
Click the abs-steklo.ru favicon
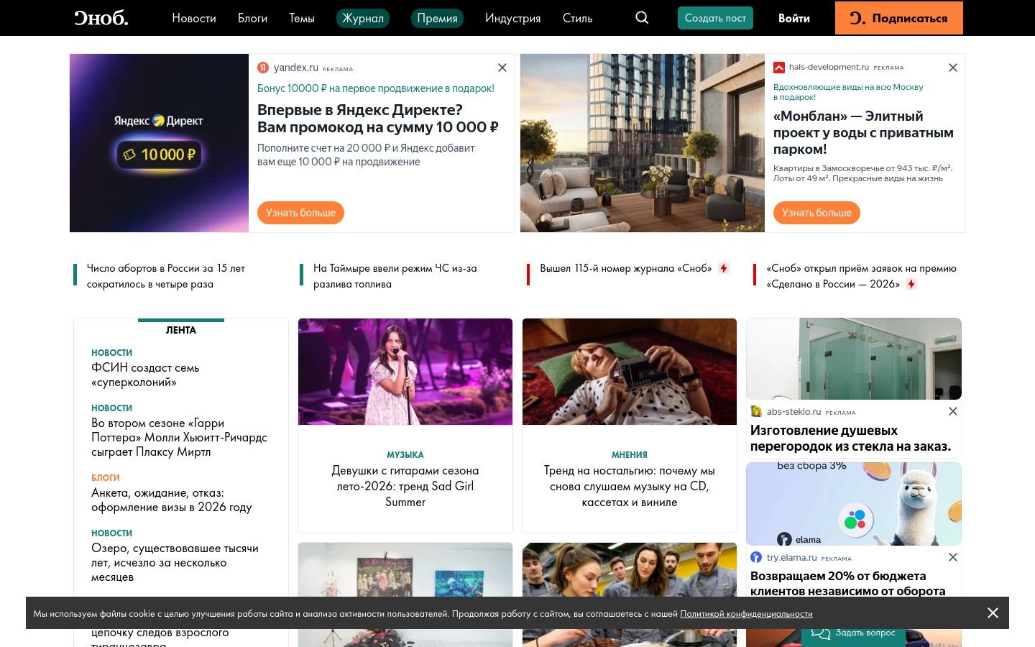click(756, 411)
